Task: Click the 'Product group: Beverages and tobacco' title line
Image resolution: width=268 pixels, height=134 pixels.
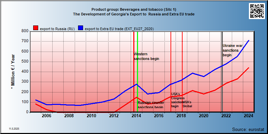Action: click(x=134, y=9)
